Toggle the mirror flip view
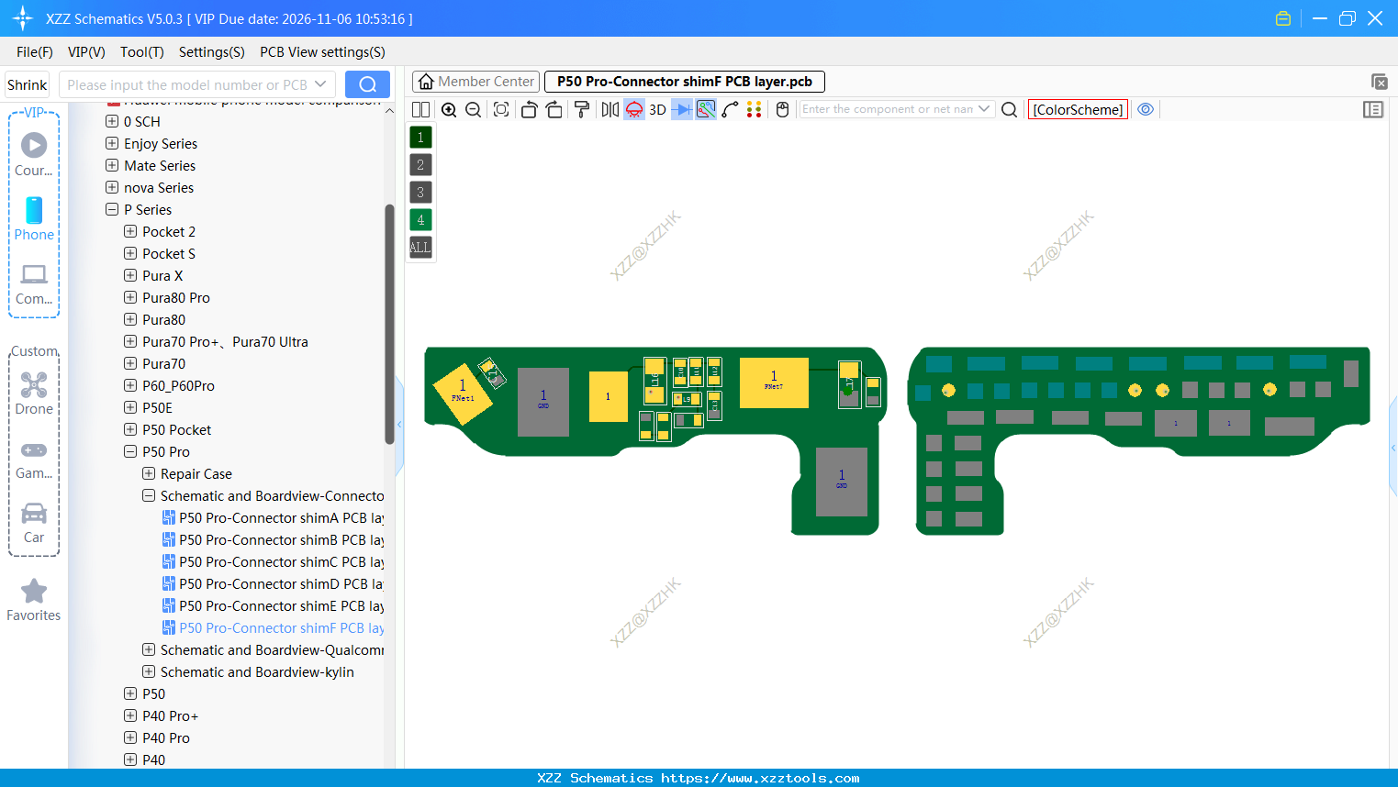This screenshot has height=787, width=1398. pos(609,109)
